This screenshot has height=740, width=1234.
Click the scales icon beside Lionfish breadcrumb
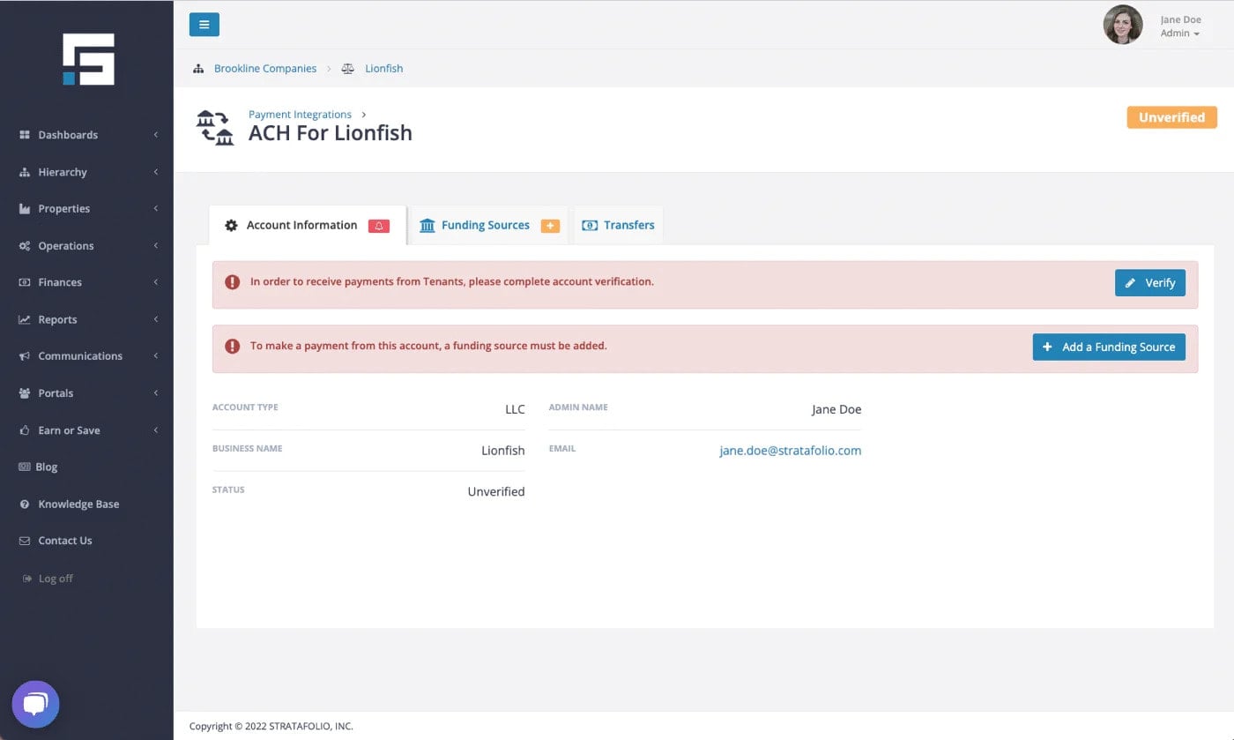click(348, 69)
